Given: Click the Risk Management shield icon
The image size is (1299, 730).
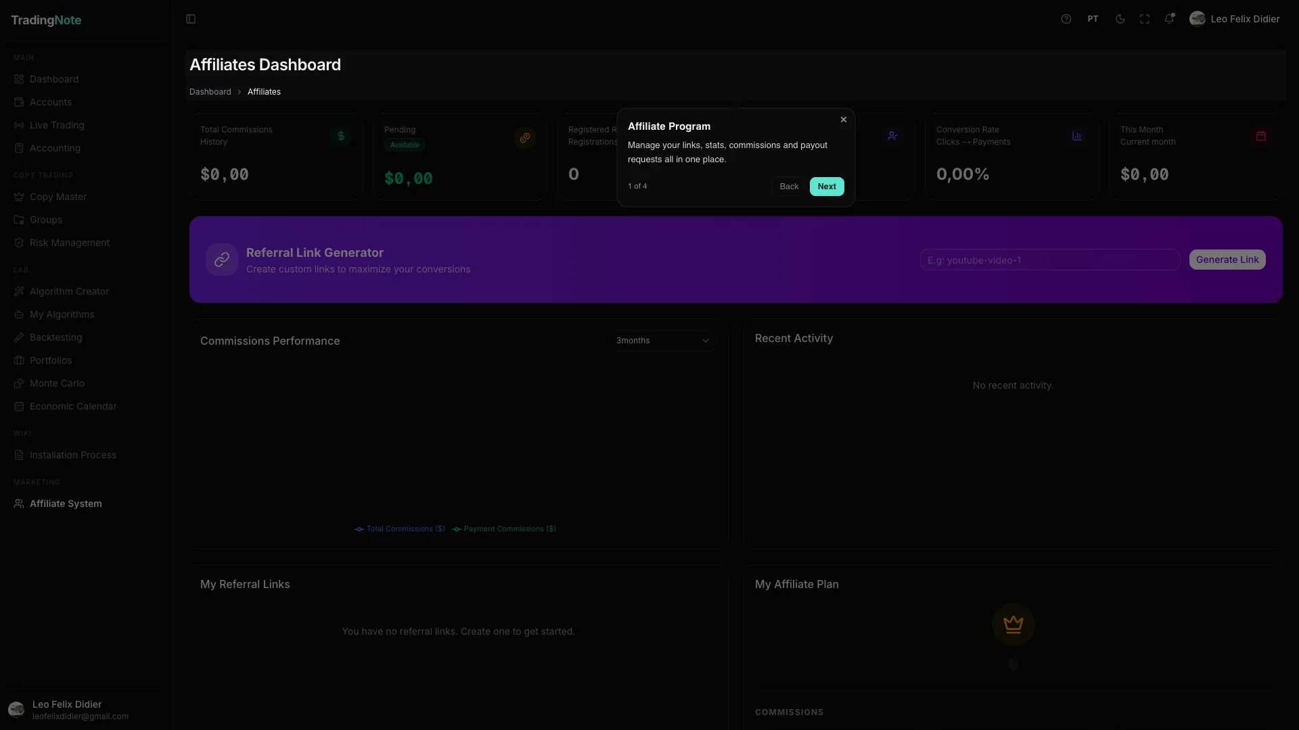Looking at the screenshot, I should pos(19,243).
